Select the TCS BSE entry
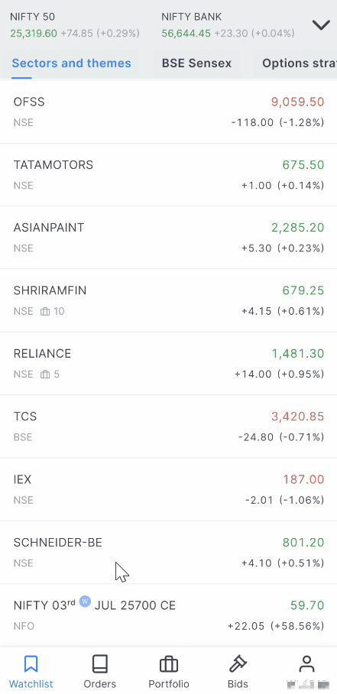 [168, 426]
